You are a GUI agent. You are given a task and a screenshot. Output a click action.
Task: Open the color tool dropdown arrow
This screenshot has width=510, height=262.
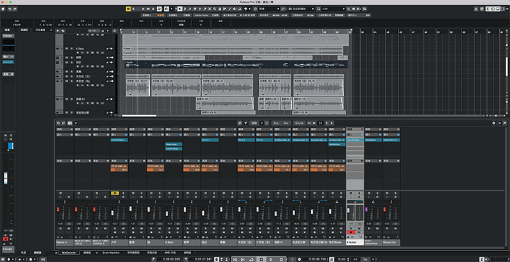(x=249, y=9)
